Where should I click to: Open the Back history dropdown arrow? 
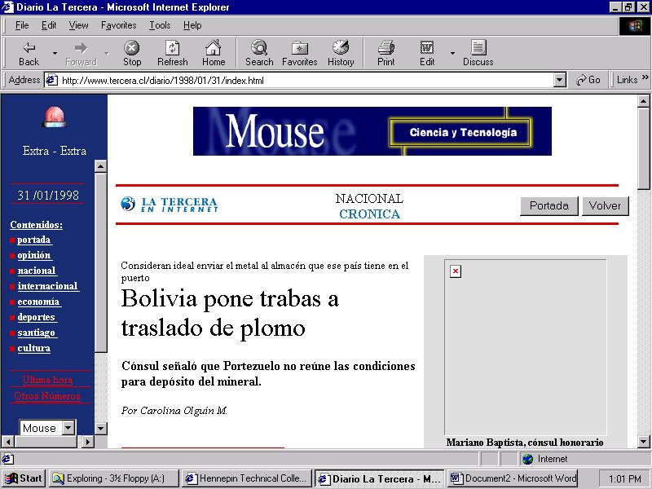pos(55,53)
